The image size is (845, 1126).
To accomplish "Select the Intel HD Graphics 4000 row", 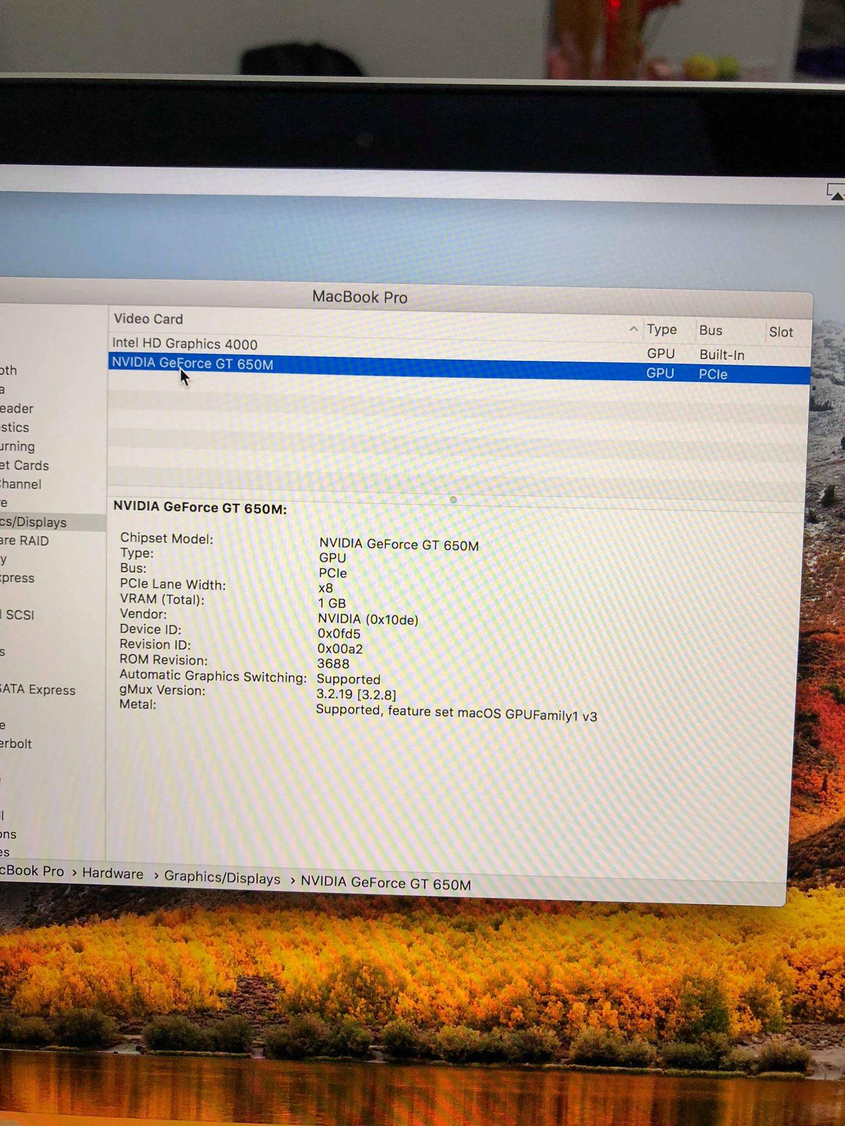I will point(459,349).
